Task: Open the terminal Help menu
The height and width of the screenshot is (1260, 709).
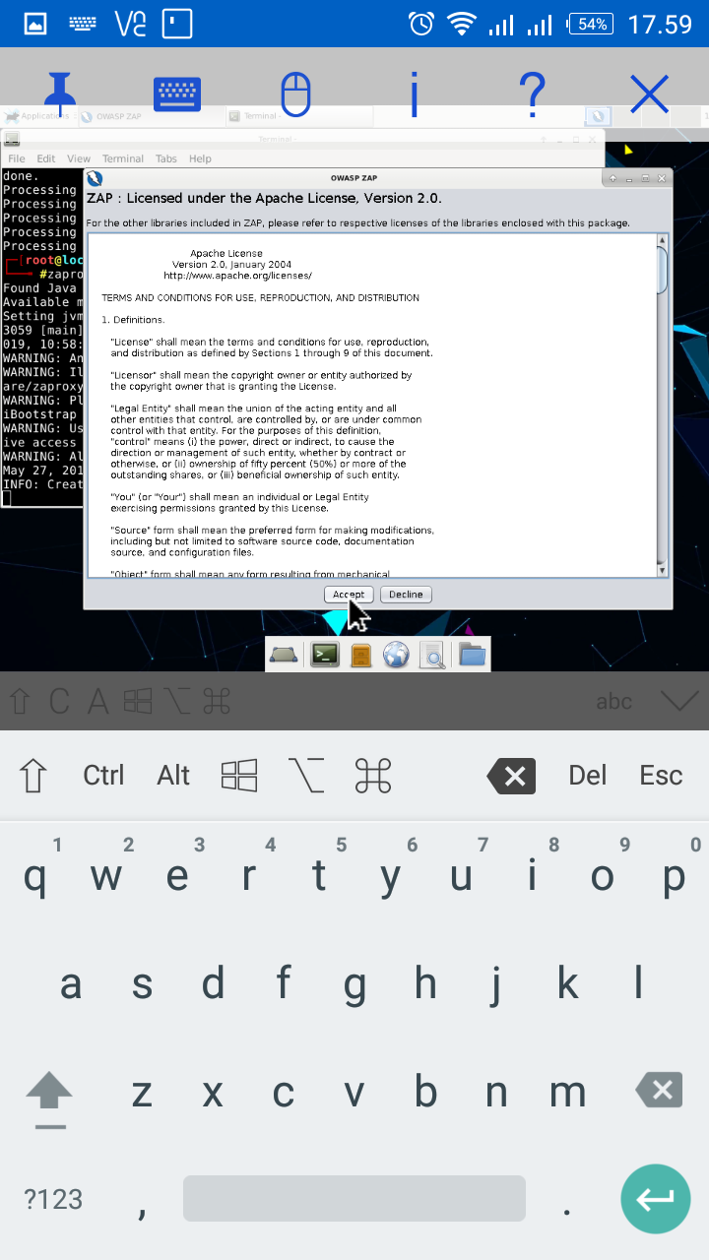Action: click(200, 158)
